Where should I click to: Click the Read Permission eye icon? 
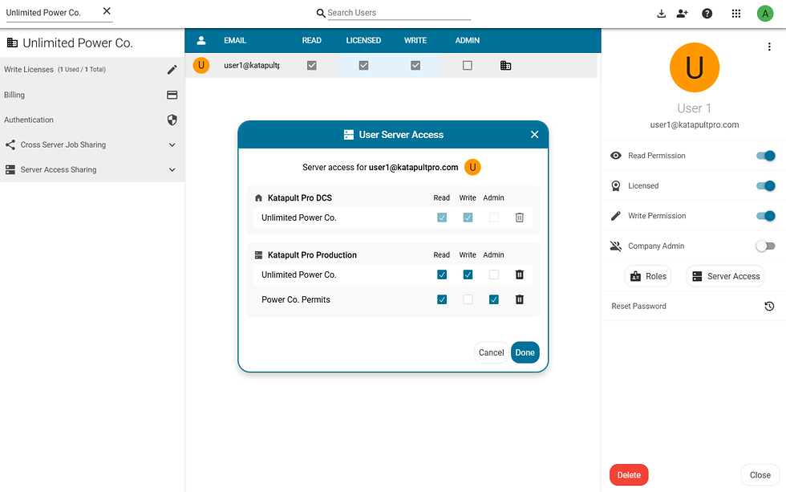(616, 156)
